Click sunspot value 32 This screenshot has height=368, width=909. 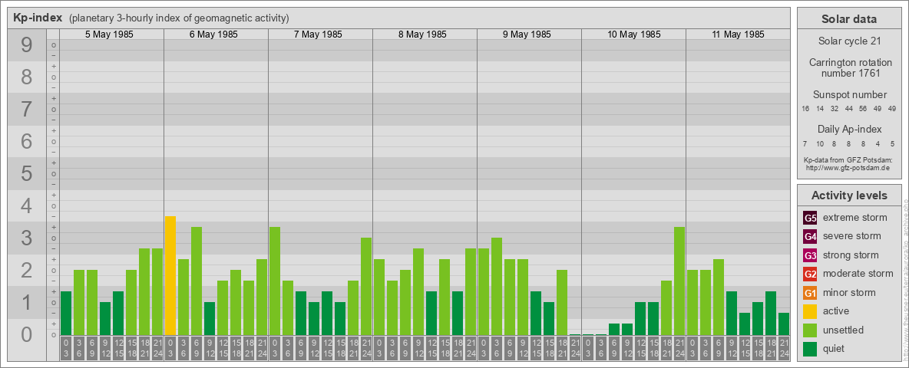(835, 109)
